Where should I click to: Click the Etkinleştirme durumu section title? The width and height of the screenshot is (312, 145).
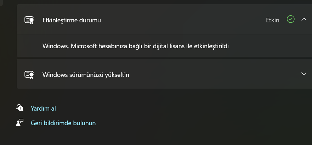[72, 20]
